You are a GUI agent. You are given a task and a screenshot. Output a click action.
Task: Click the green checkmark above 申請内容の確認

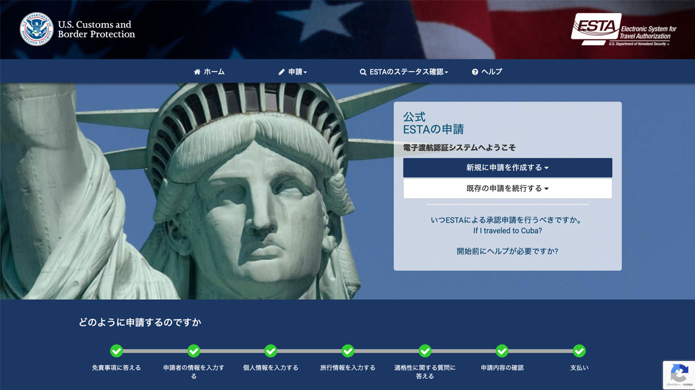pos(502,351)
